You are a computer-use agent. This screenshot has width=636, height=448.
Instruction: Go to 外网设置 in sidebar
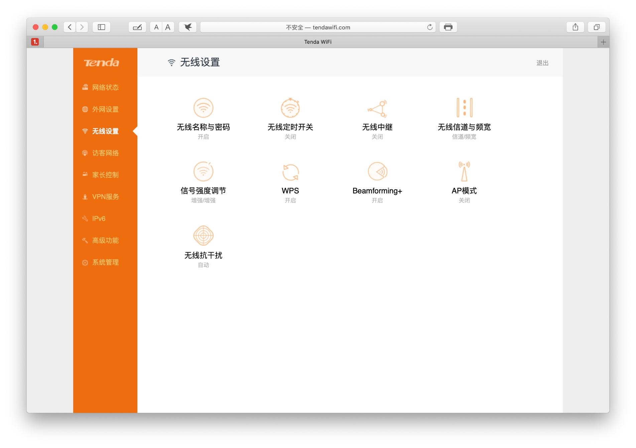pos(105,109)
